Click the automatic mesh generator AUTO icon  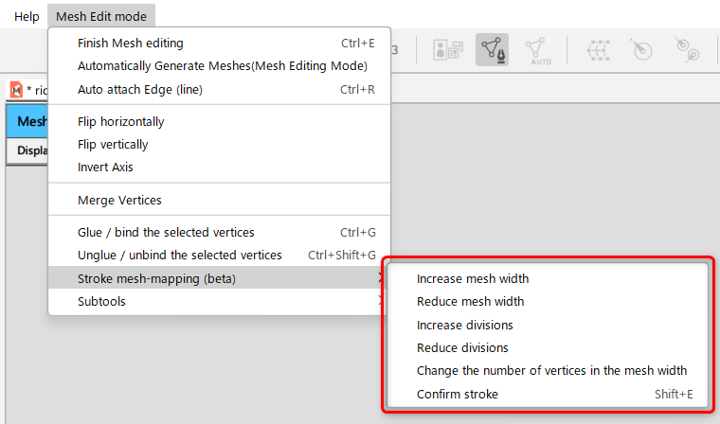click(x=539, y=49)
